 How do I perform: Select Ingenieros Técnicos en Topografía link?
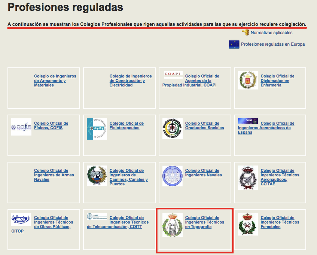pyautogui.click(x=205, y=222)
